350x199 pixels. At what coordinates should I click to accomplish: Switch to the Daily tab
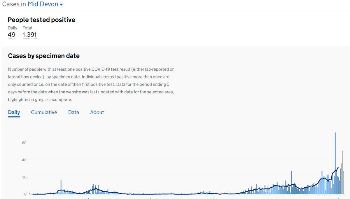point(14,112)
